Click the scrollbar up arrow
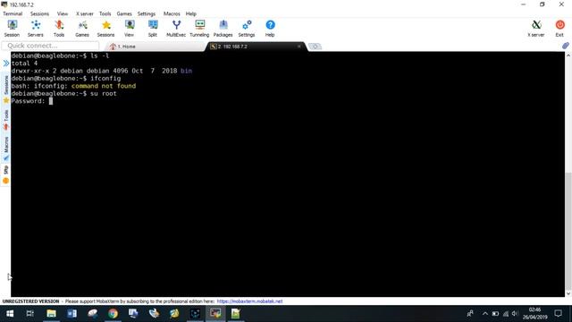Viewport: 572px width, 322px height. point(568,55)
